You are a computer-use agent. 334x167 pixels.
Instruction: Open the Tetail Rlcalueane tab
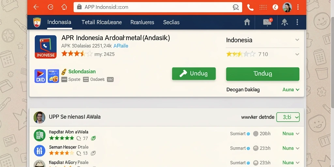tap(102, 22)
